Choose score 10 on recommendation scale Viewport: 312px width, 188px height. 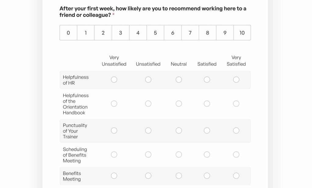tap(242, 33)
